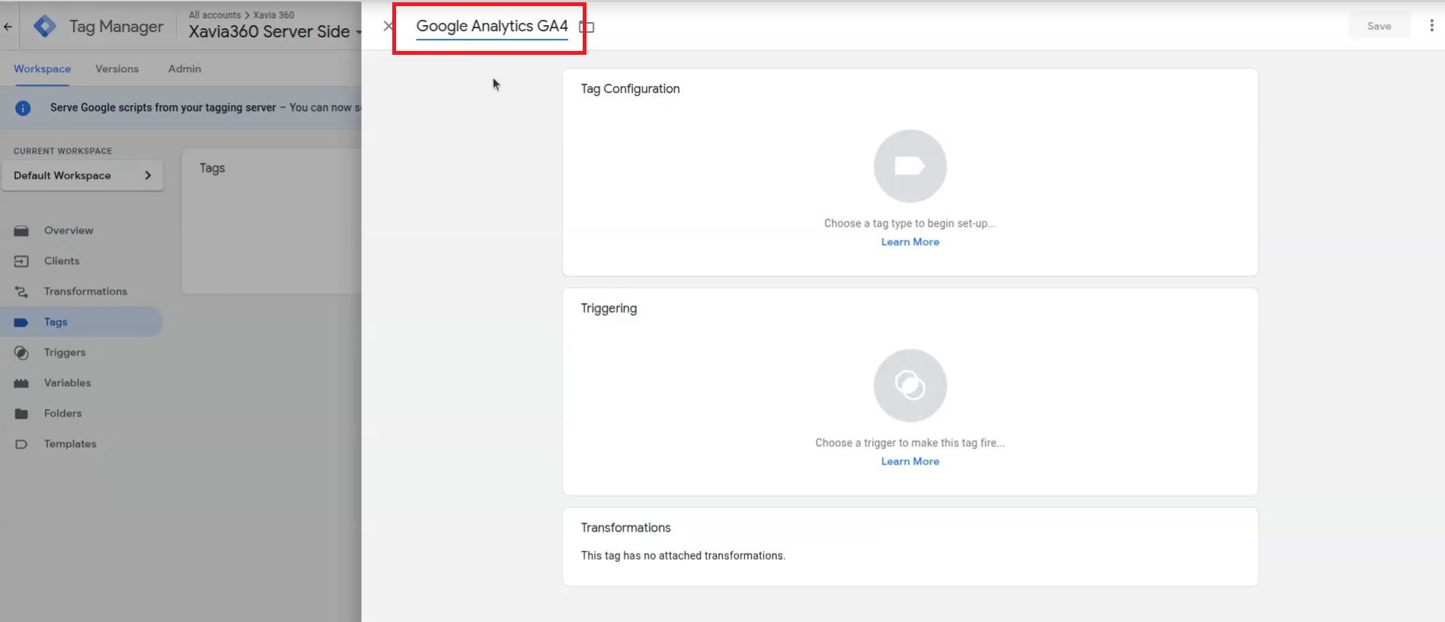This screenshot has width=1445, height=622.
Task: Click the Transformations sidebar icon
Action: [x=21, y=292]
